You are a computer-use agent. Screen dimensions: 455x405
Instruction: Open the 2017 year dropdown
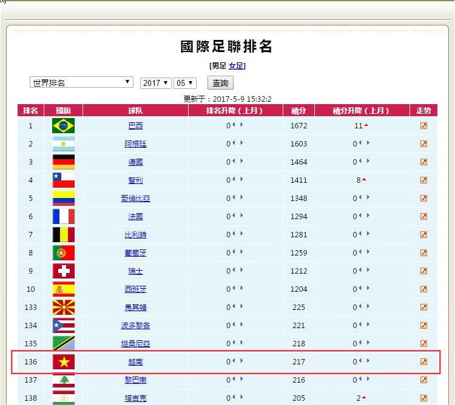click(155, 83)
